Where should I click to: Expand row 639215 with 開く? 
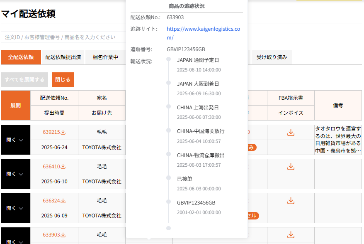pyautogui.click(x=15, y=140)
